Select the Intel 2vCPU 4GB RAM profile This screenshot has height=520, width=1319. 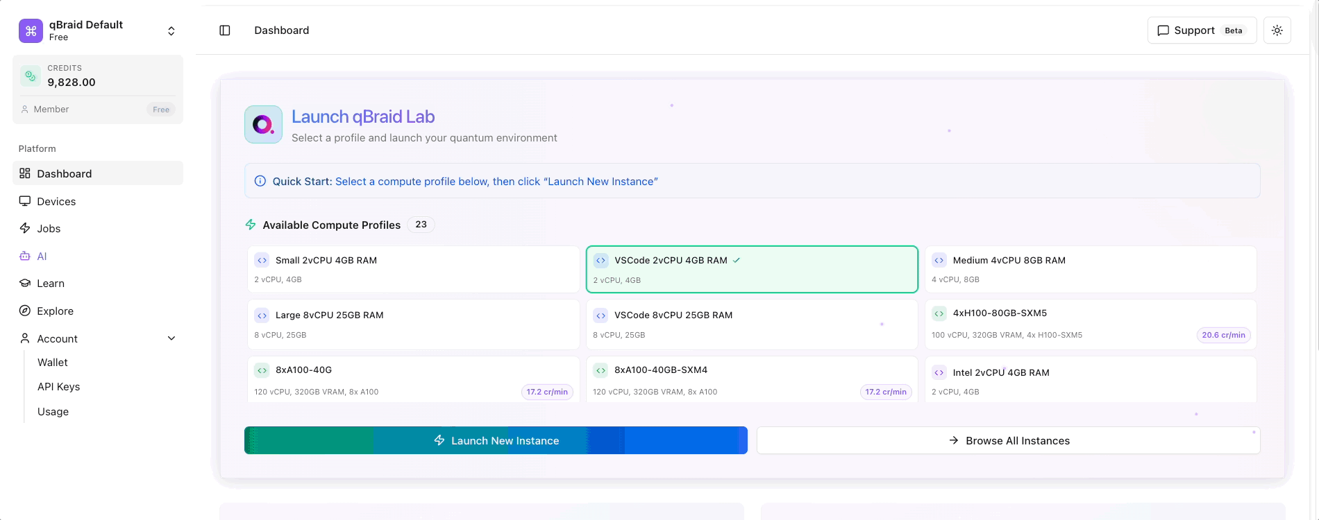pos(1091,380)
